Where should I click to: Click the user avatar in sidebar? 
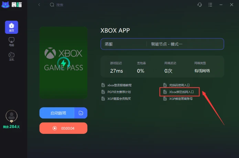click(x=12, y=116)
